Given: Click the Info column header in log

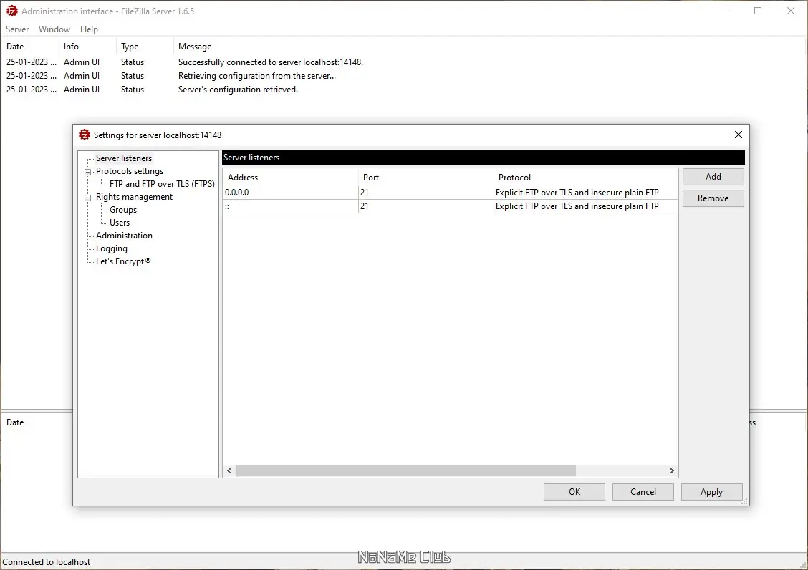Looking at the screenshot, I should pyautogui.click(x=87, y=47).
